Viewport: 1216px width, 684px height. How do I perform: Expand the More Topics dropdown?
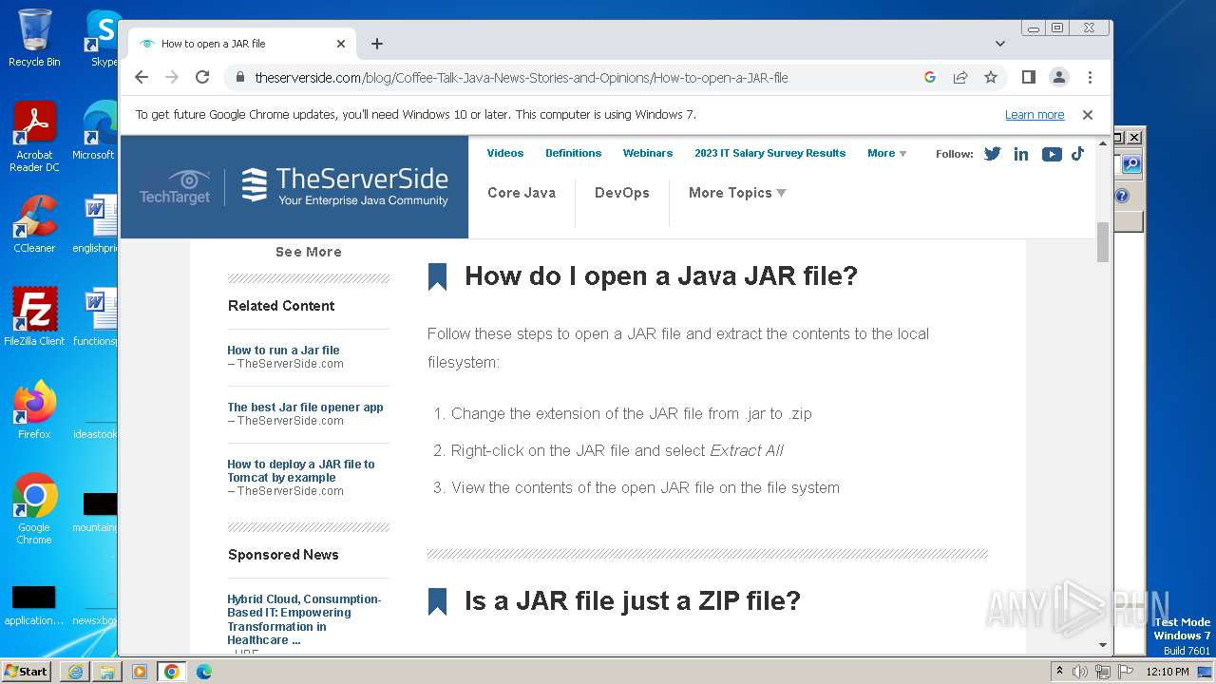(x=737, y=193)
